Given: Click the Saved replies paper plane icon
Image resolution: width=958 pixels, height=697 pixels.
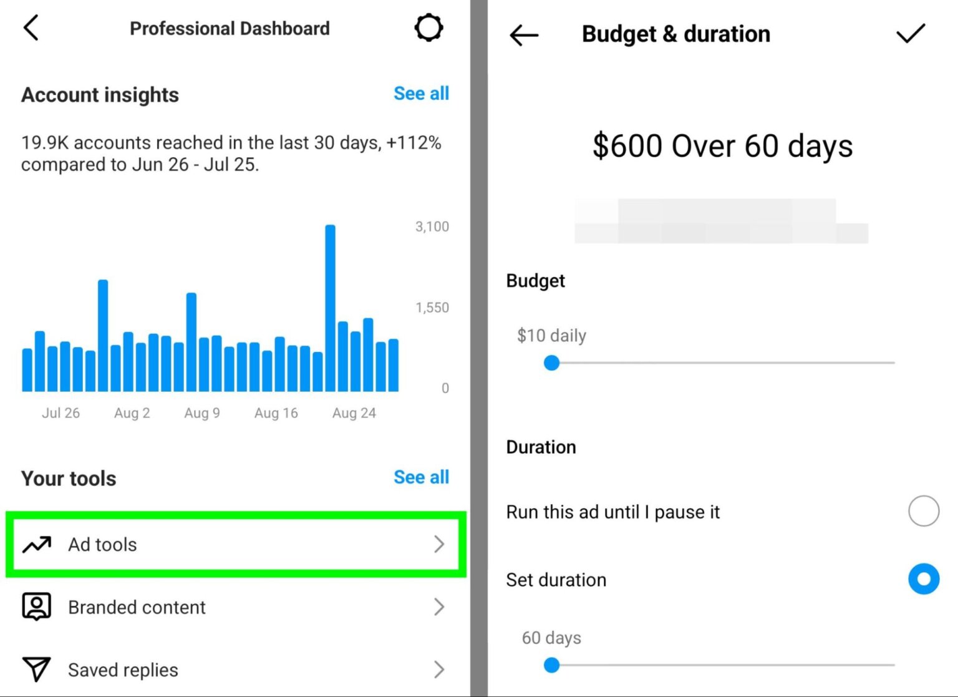Looking at the screenshot, I should coord(36,669).
